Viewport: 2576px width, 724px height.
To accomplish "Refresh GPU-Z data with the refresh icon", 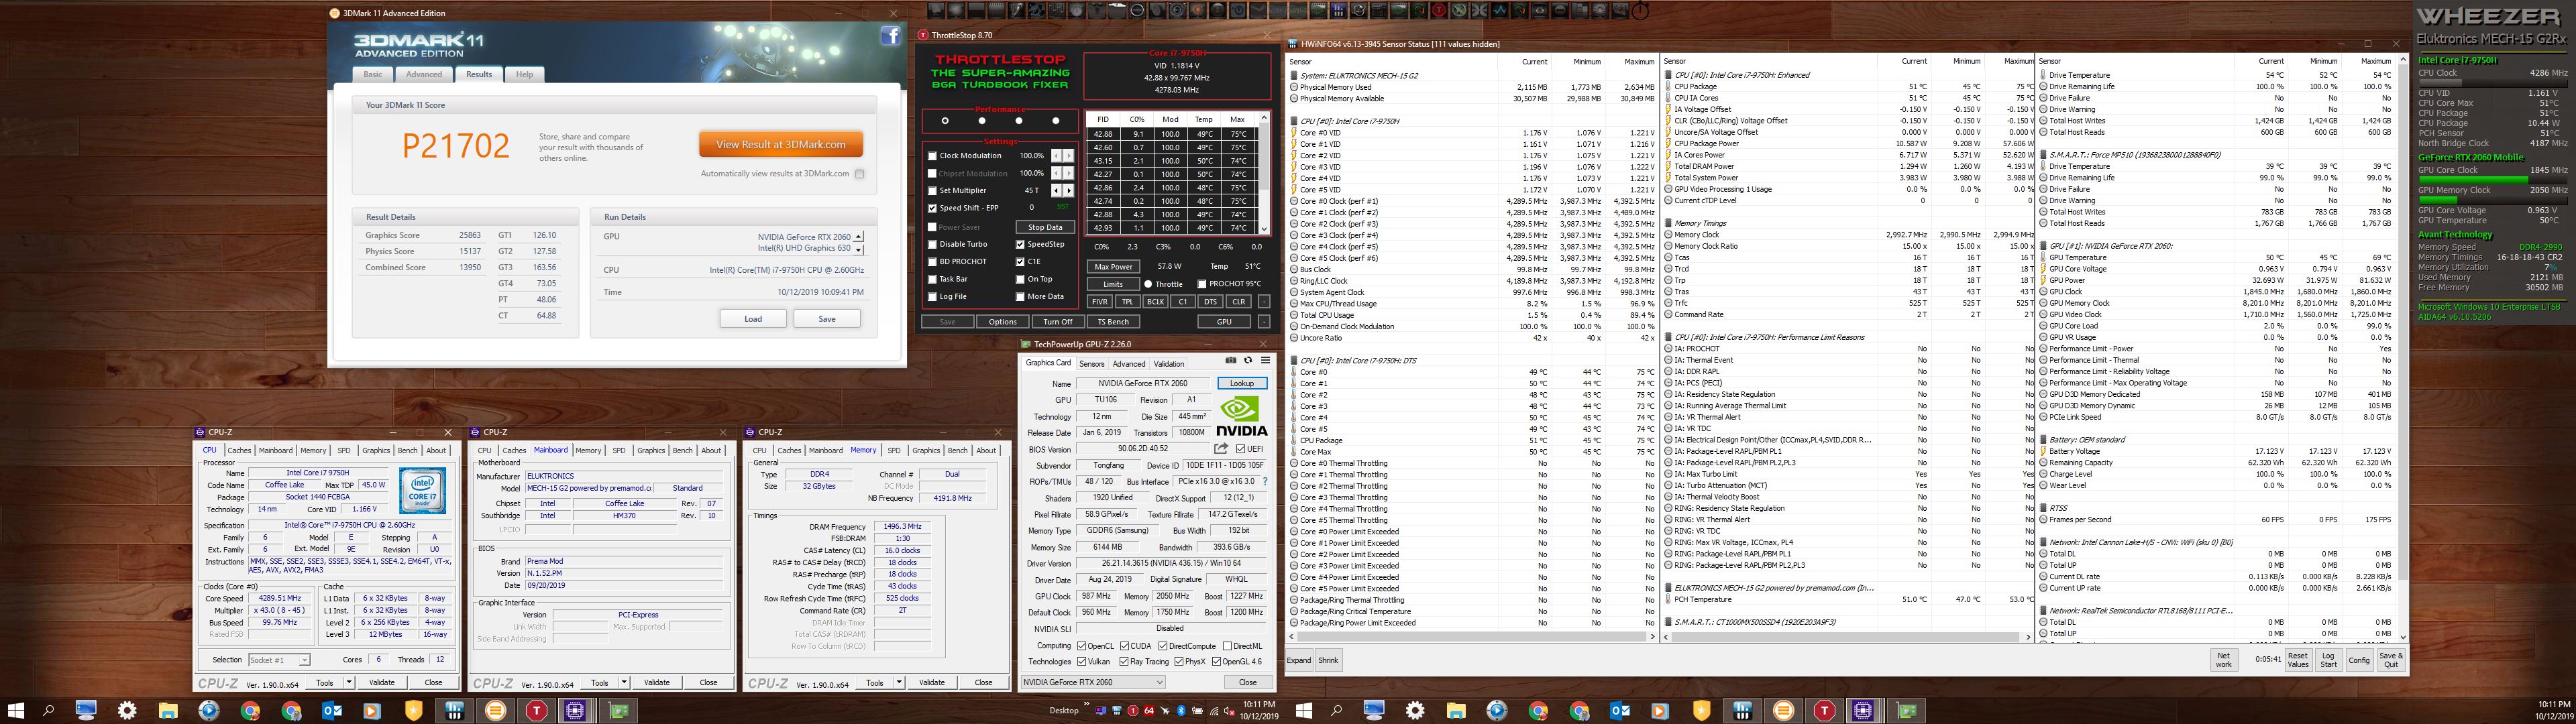I will (1247, 360).
